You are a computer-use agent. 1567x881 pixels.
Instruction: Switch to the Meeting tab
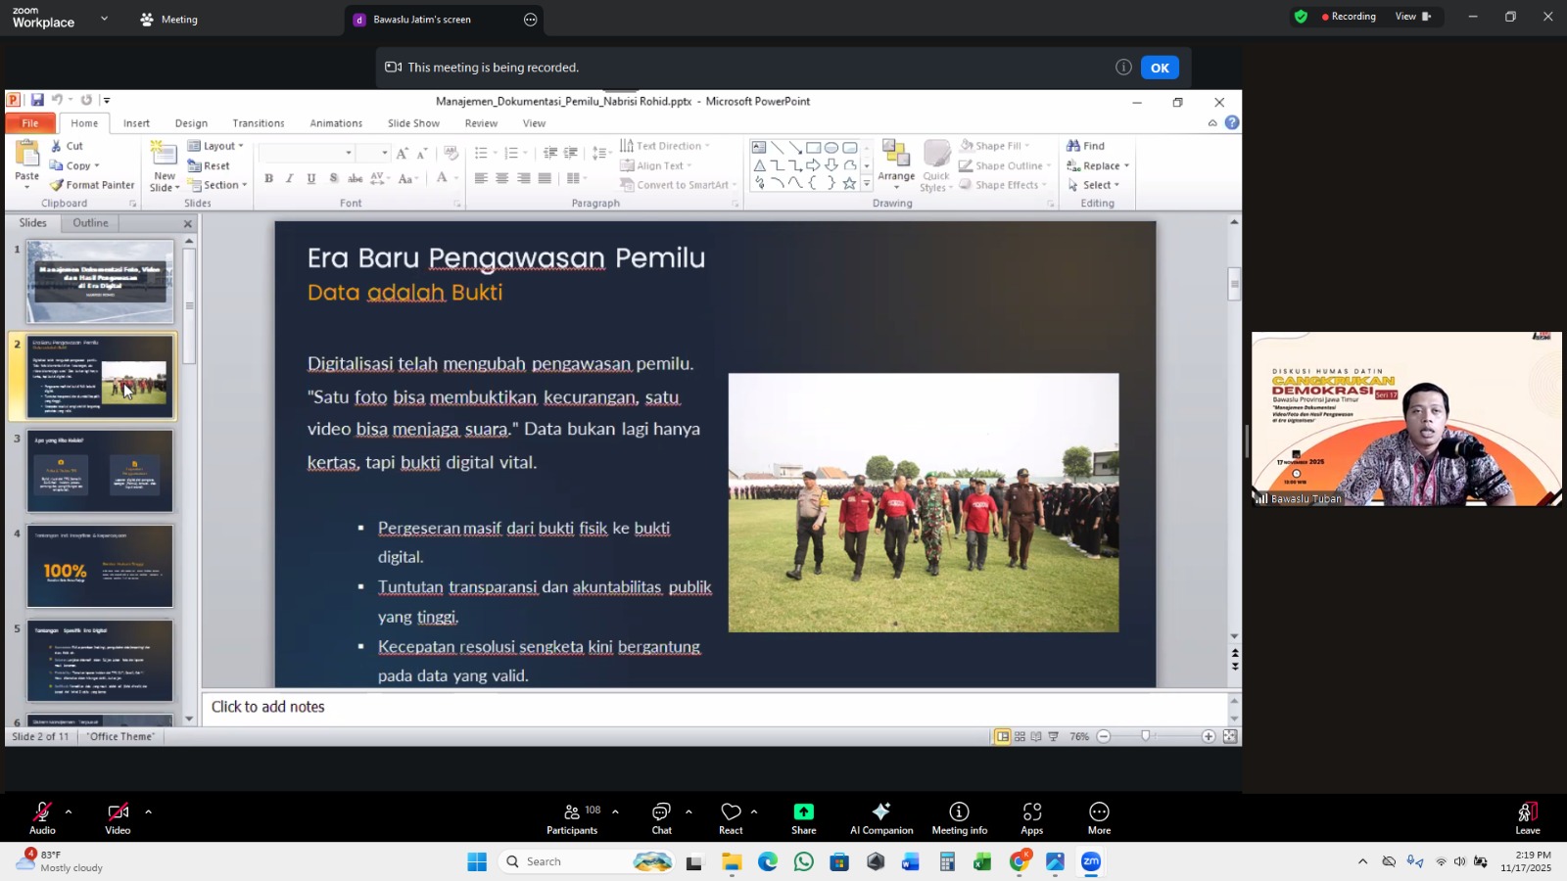point(168,20)
